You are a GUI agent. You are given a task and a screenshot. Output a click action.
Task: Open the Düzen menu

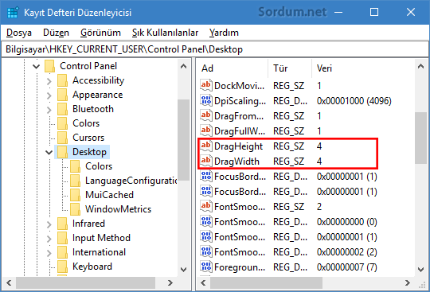pyautogui.click(x=56, y=33)
